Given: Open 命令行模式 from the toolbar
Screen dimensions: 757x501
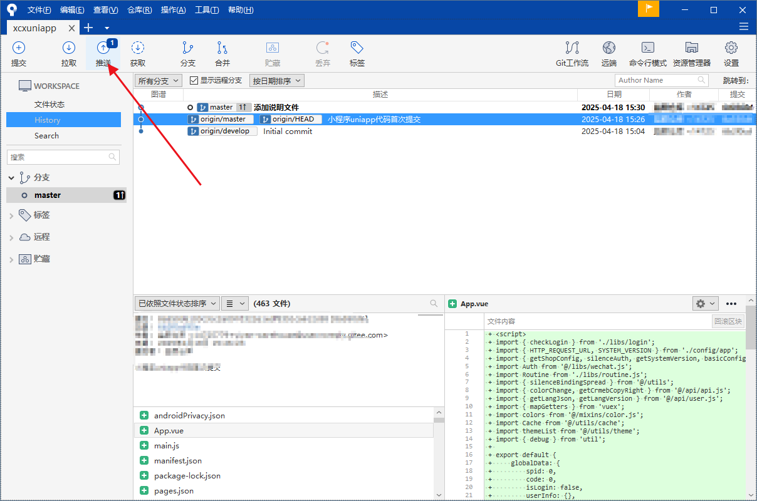Looking at the screenshot, I should click(647, 53).
